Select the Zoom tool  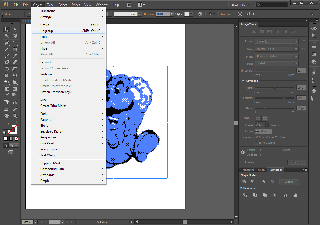15,116
